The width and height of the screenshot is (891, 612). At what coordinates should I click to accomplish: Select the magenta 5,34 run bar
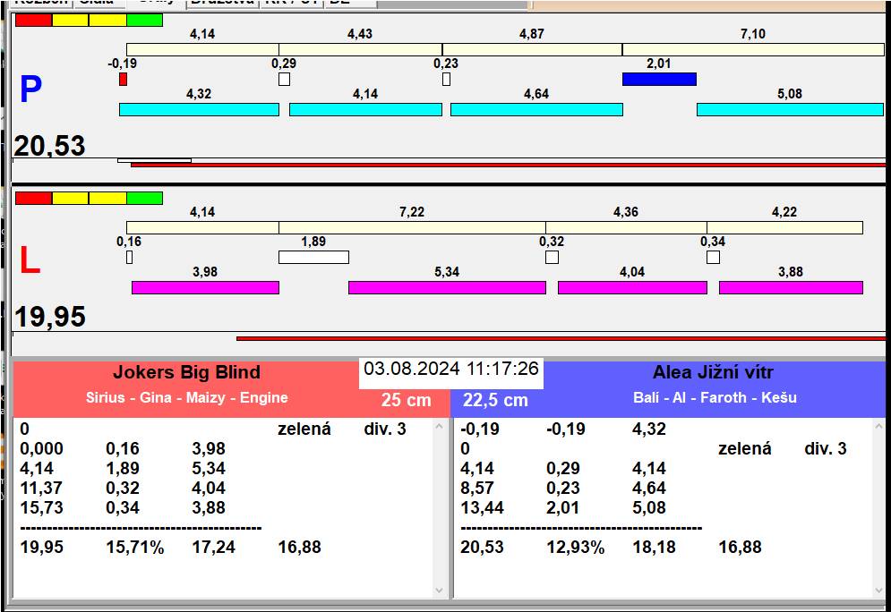tap(446, 287)
